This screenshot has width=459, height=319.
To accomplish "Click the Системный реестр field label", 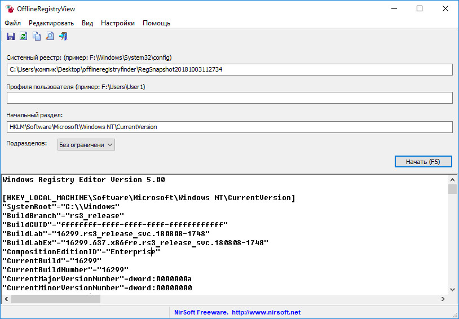I will pyautogui.click(x=89, y=57).
